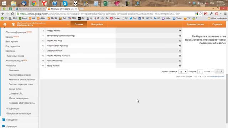Open the Администратор menu
The image size is (228, 128).
pos(195,24)
